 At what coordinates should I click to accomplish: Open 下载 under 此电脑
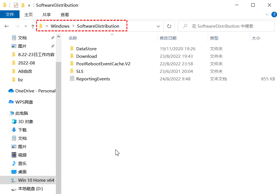tap(22, 130)
